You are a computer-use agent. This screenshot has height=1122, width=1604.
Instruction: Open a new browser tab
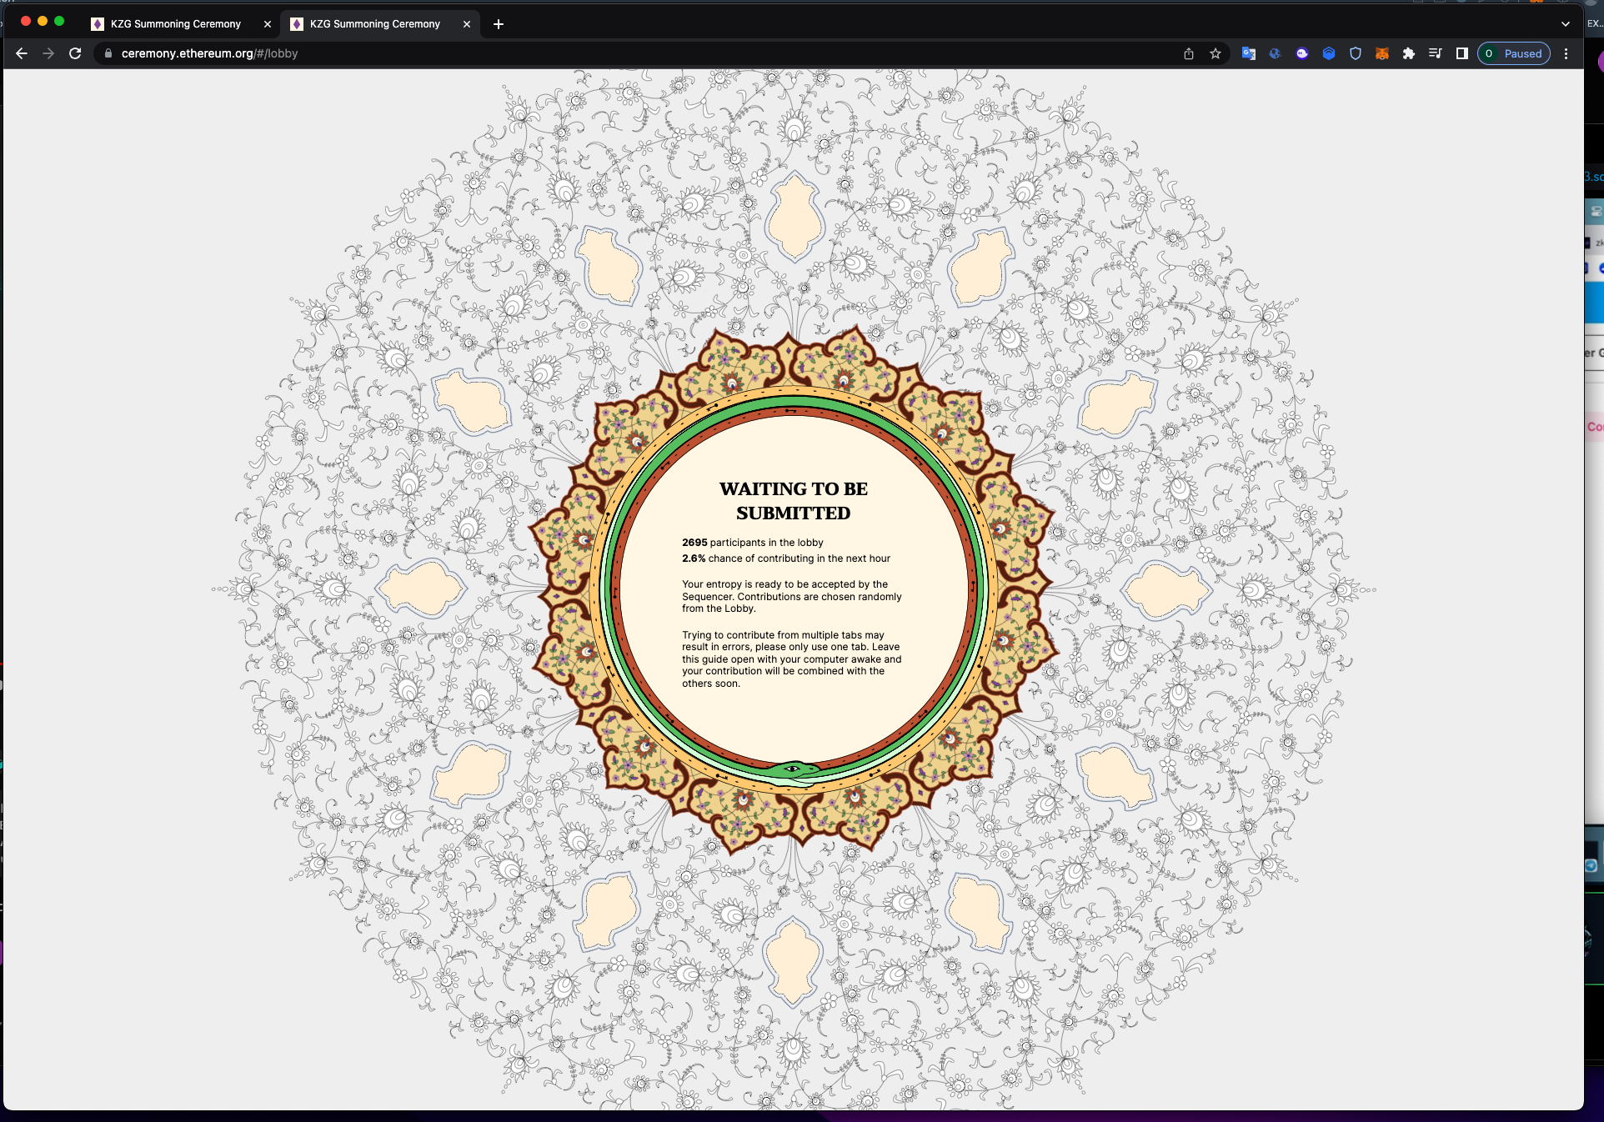499,24
